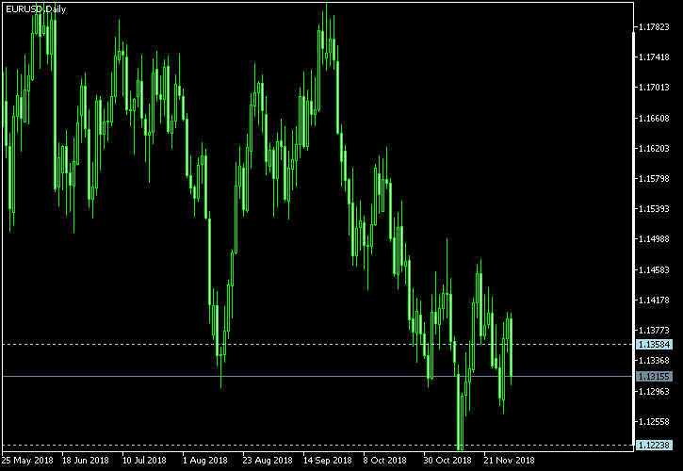Viewport: 683px width, 471px height.
Task: Click the 1.17418 price scale label
Action: pos(654,57)
